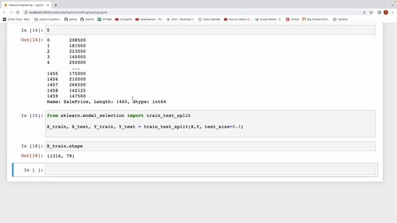Reload the notebook page
This screenshot has height=223, width=397.
click(x=18, y=12)
